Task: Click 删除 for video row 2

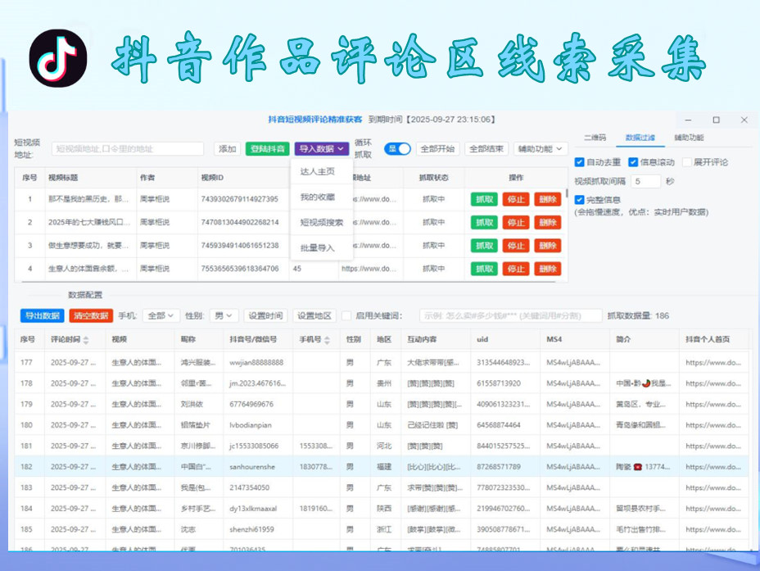Action: point(548,223)
